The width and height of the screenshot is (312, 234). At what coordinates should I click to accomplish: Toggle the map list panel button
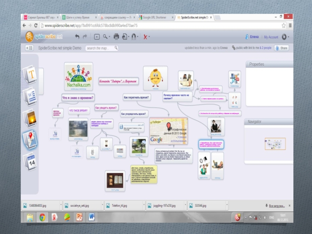coord(29,48)
